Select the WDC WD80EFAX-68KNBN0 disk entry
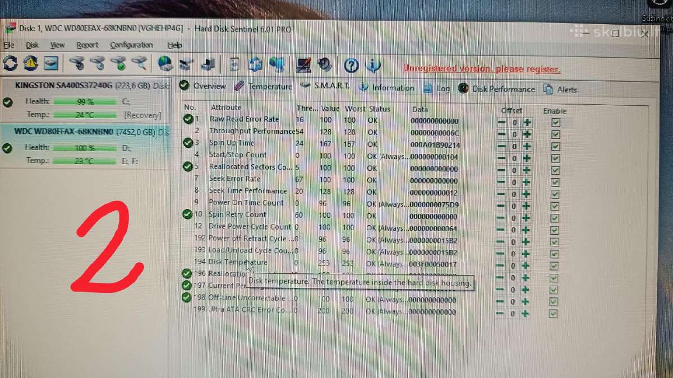 tap(85, 147)
